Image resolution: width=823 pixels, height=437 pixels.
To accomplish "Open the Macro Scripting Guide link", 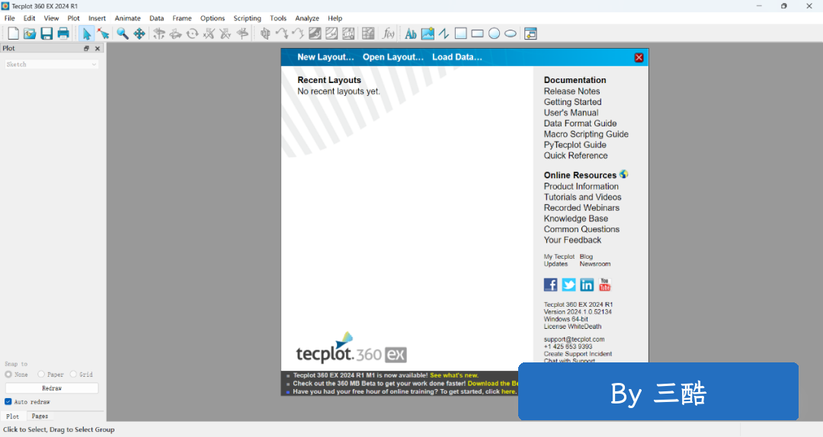I will (586, 134).
